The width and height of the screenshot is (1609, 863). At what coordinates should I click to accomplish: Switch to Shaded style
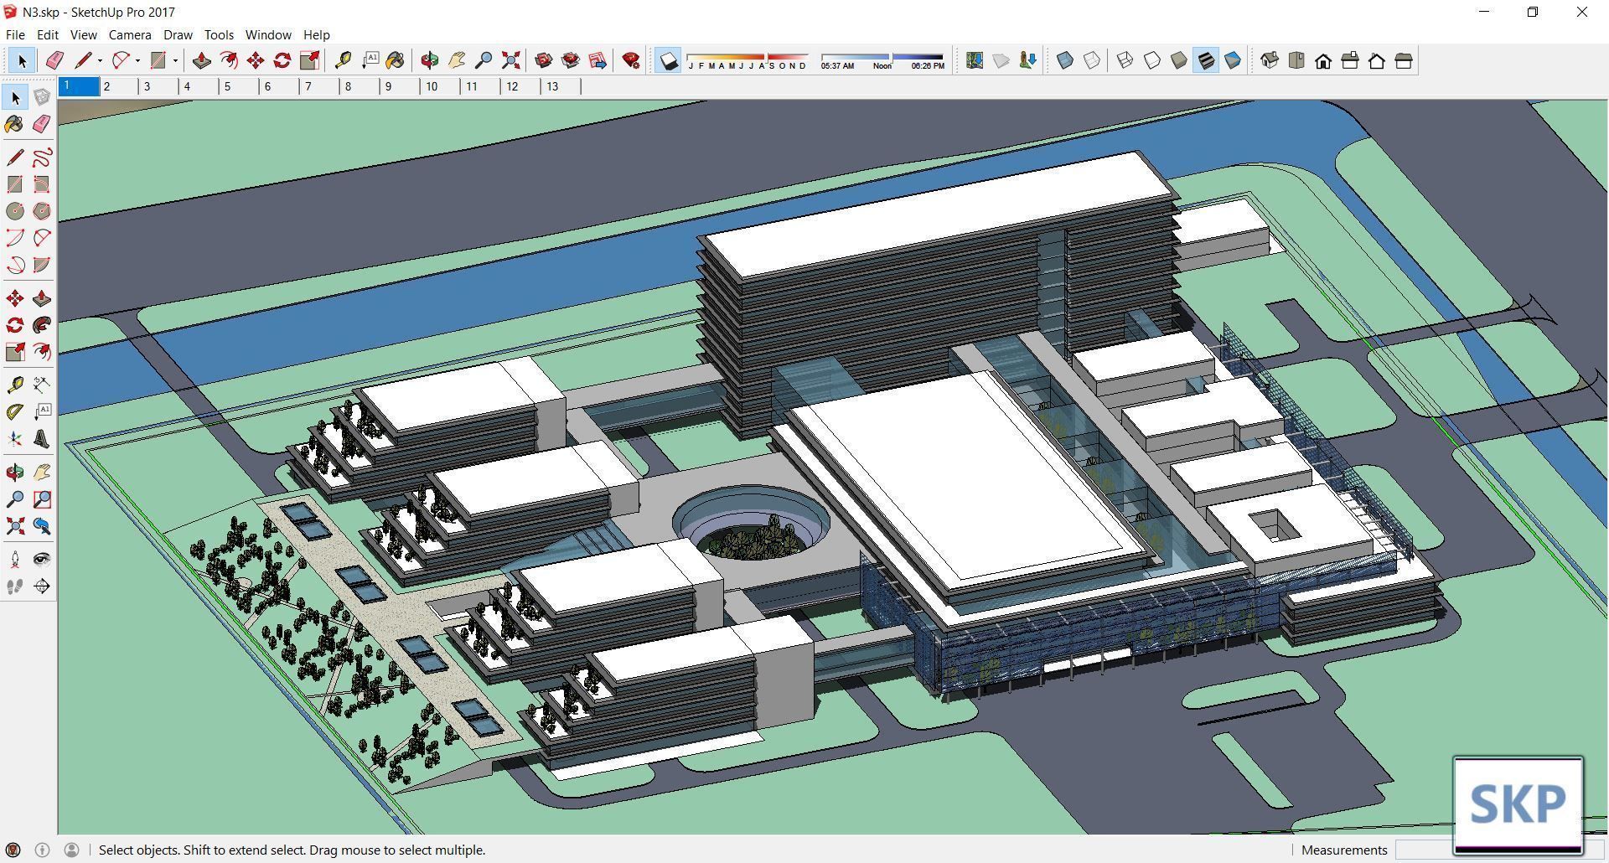click(x=1179, y=60)
